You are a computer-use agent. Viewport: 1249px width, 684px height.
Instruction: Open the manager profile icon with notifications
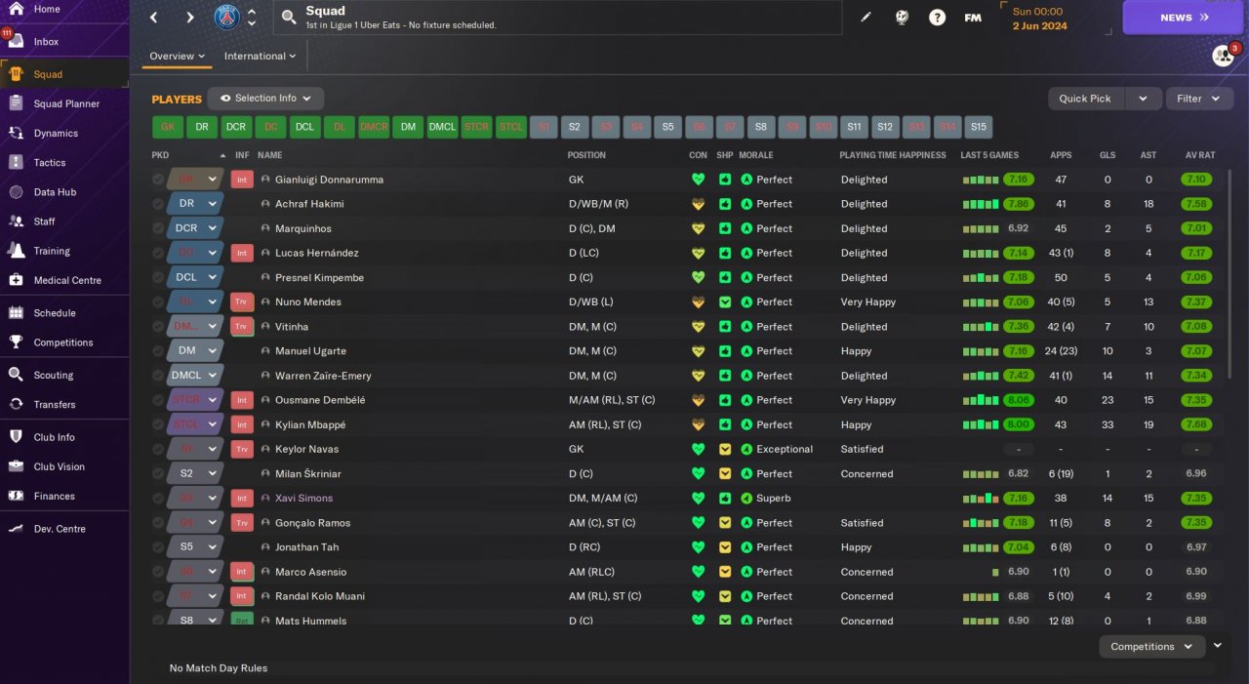pyautogui.click(x=1224, y=56)
